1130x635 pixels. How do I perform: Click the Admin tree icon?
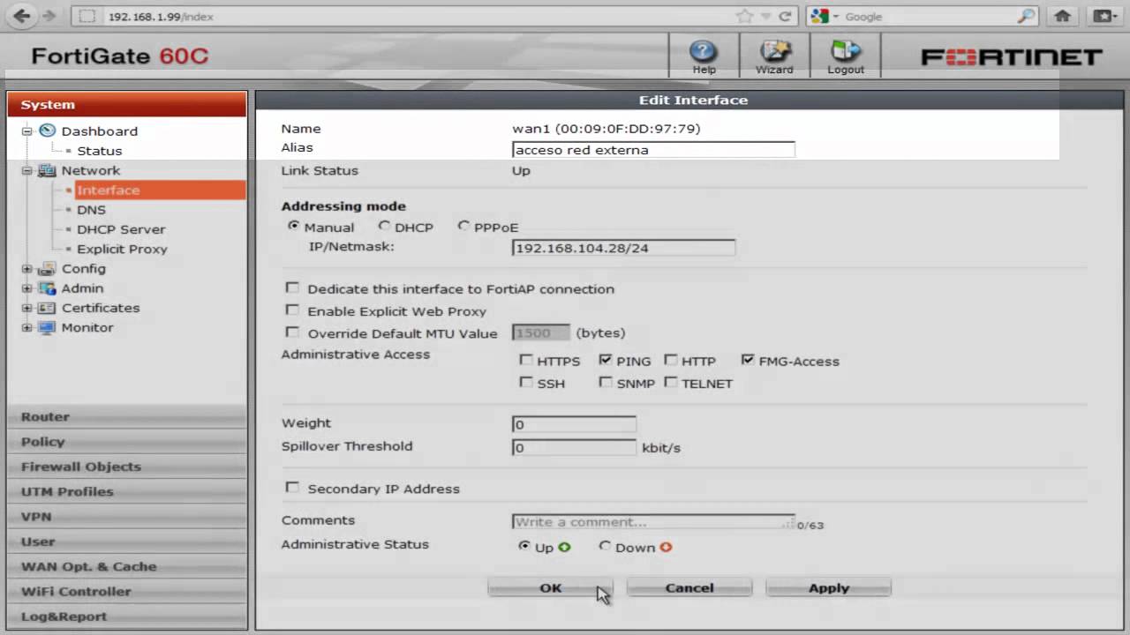47,288
